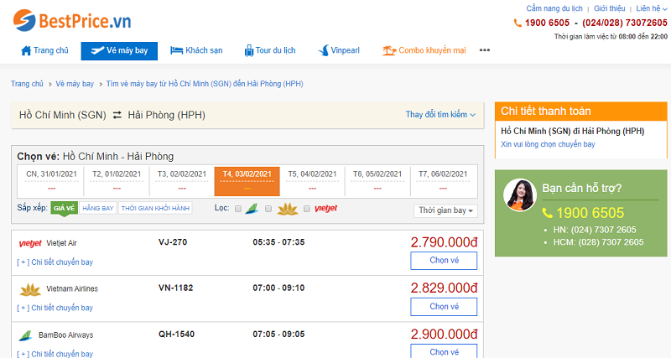Open the Liên hệ dropdown
Image resolution: width=671 pixels, height=358 pixels.
pos(651,8)
